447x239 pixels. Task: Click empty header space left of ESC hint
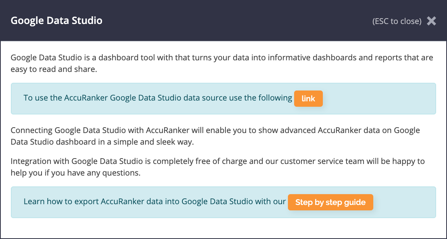(233, 21)
